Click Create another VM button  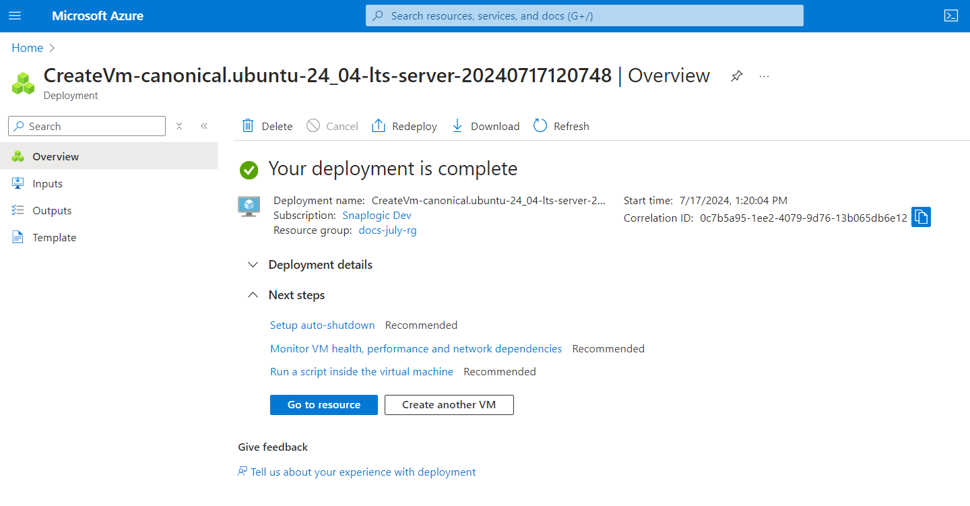[449, 405]
